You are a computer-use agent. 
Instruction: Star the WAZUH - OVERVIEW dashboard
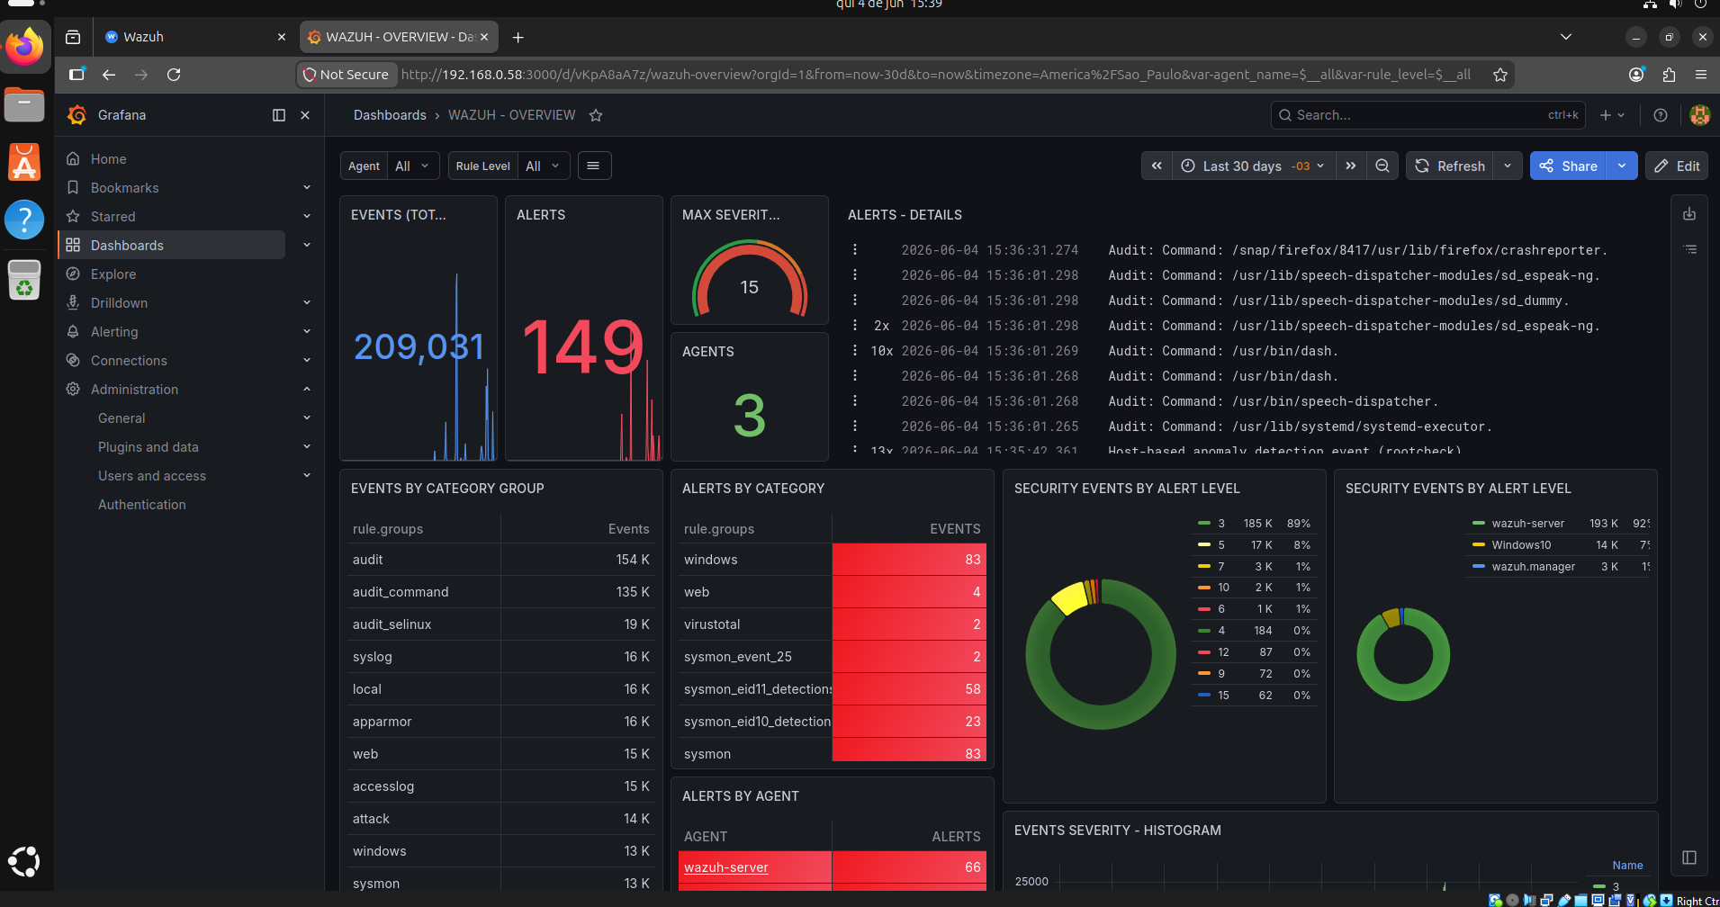(x=596, y=115)
